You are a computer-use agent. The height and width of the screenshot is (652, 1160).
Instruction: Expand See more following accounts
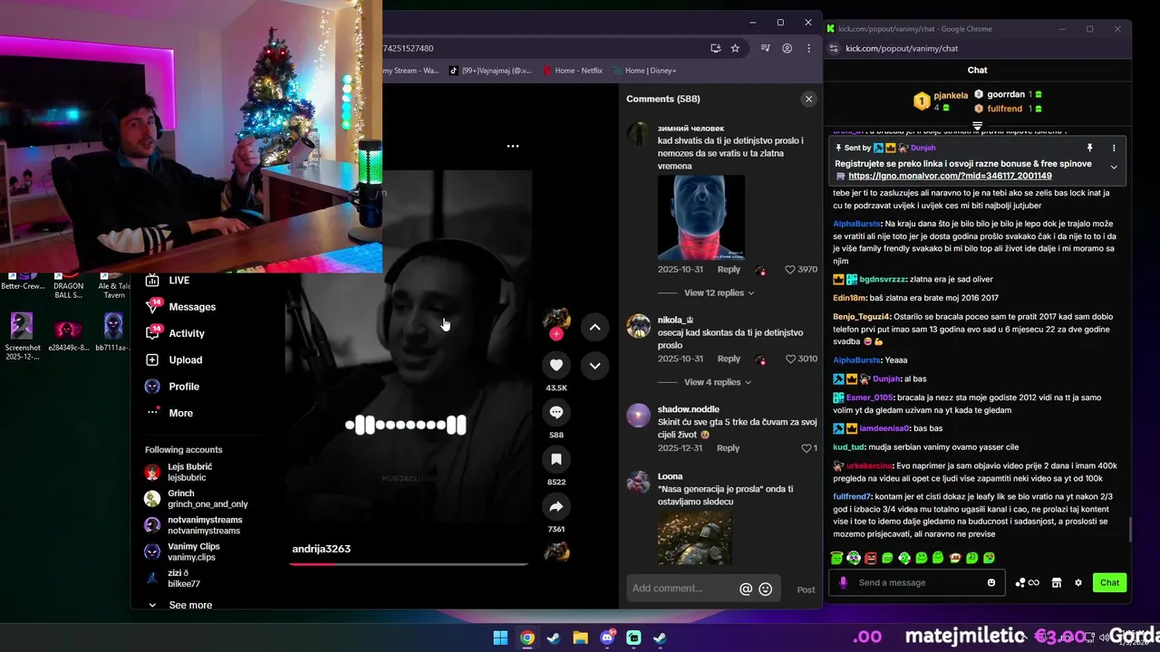179,605
